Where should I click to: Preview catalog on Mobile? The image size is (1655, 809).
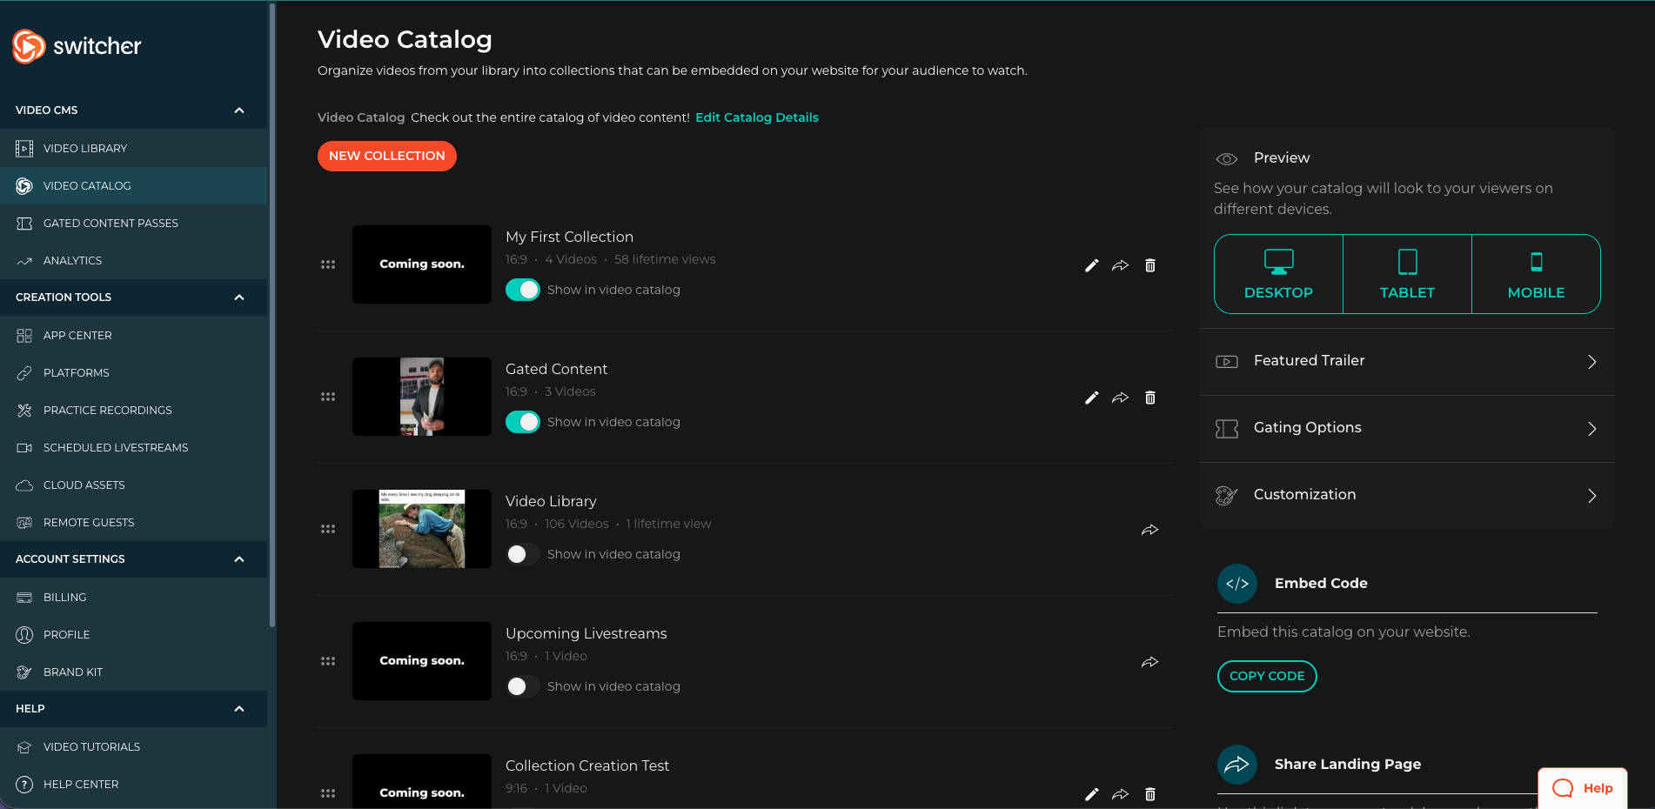click(x=1536, y=274)
